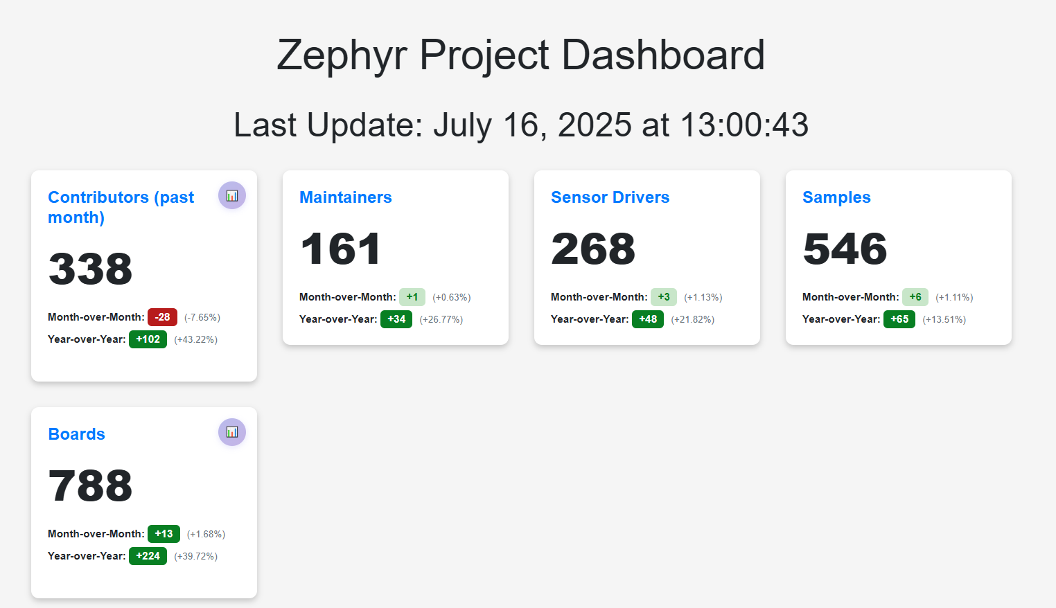1056x608 pixels.
Task: Click Year-over-Year label in Samples card
Action: point(841,319)
